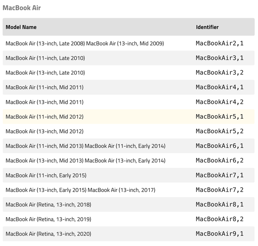Click the MacBookAir5,1 identifier
258x246 pixels.
pyautogui.click(x=220, y=117)
